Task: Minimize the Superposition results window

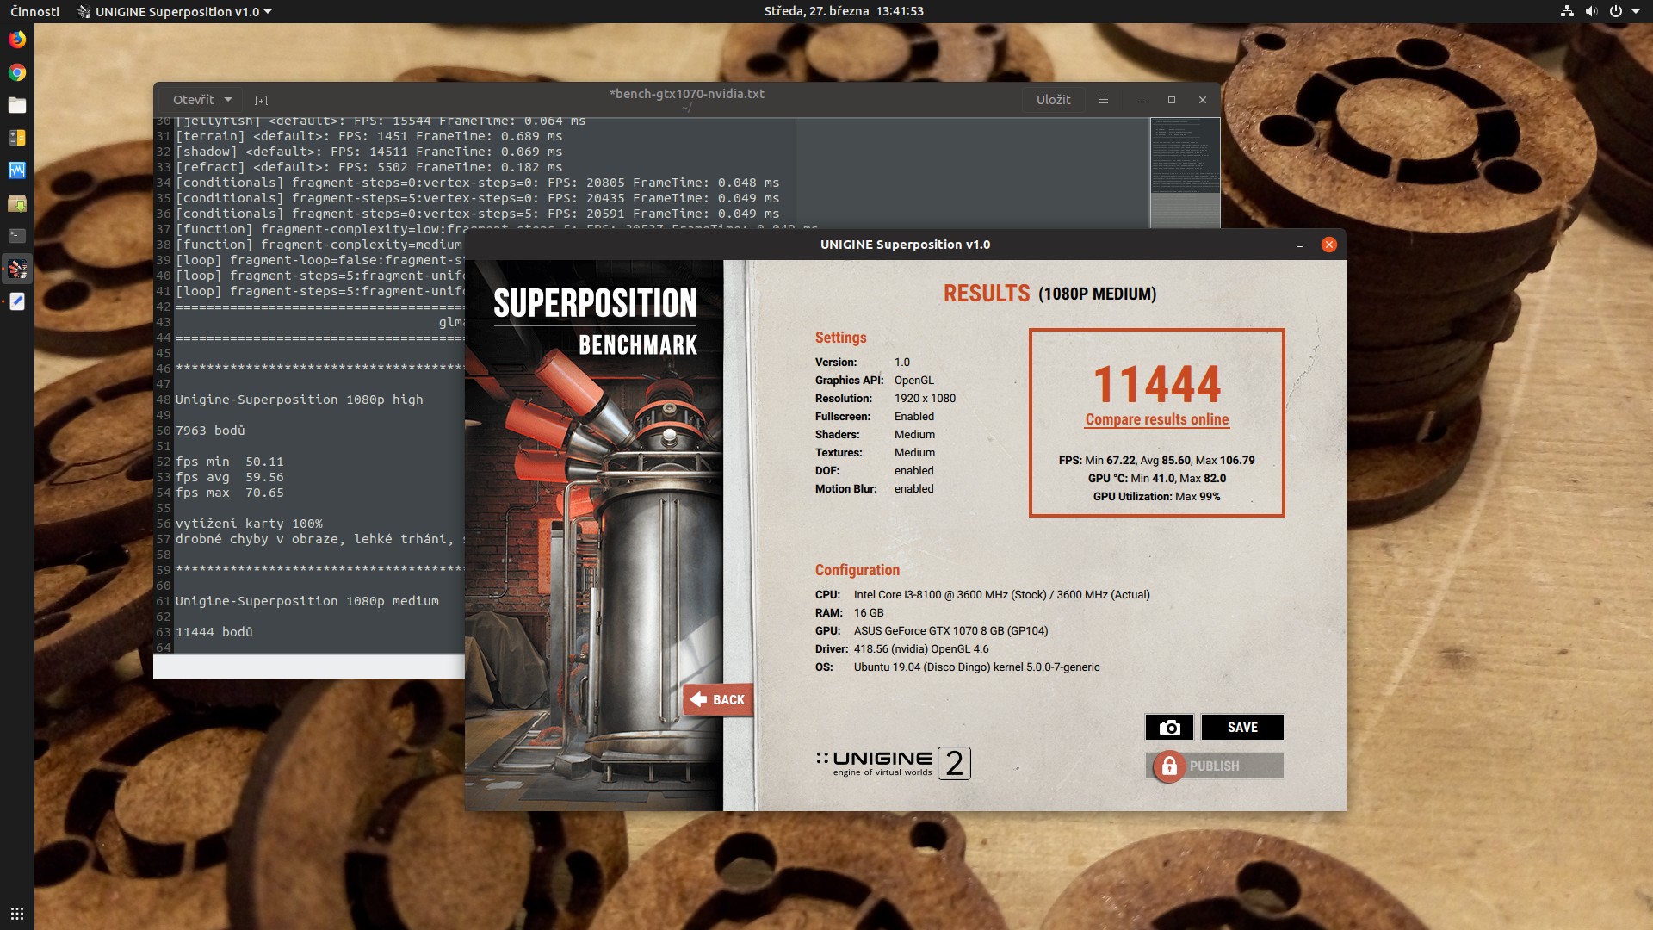Action: 1299,245
